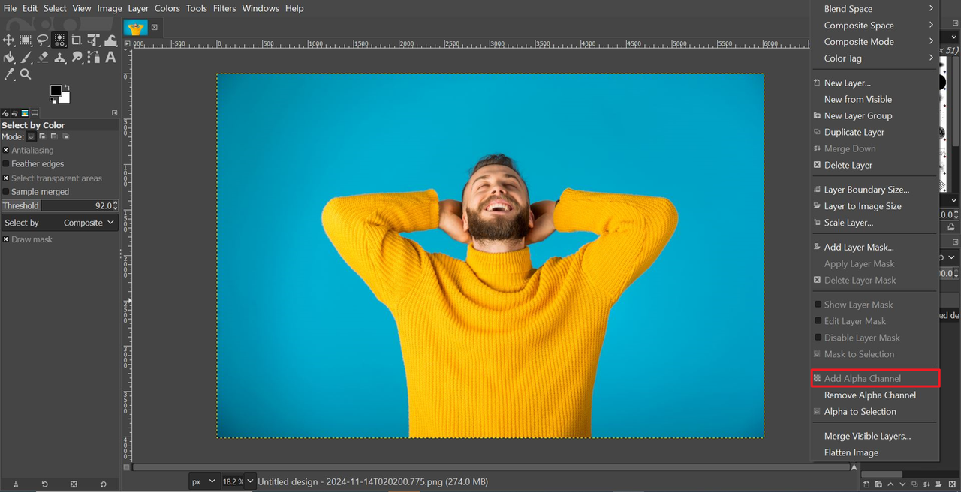961x492 pixels.
Task: Select the Clone stamp tool
Action: coord(59,57)
